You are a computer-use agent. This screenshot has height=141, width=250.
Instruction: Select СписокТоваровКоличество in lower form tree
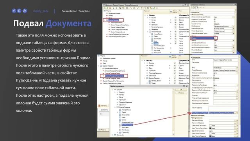(114, 76)
